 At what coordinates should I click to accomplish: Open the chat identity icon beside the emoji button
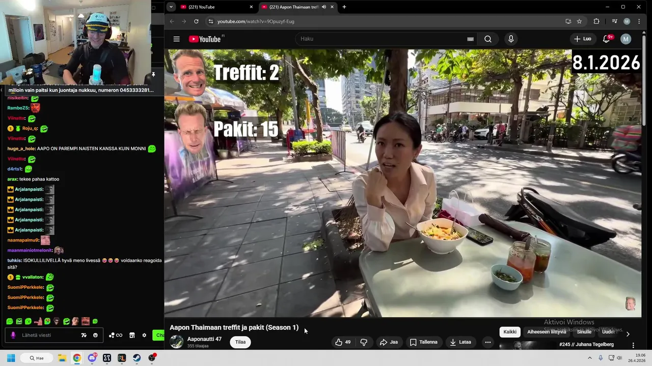click(84, 335)
